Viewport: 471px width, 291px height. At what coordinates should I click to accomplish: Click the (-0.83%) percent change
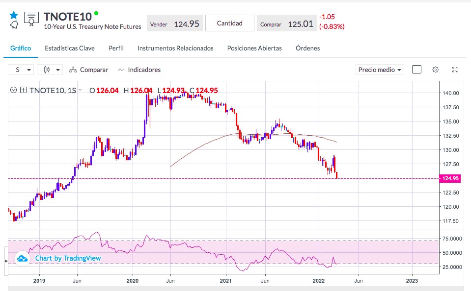(332, 26)
